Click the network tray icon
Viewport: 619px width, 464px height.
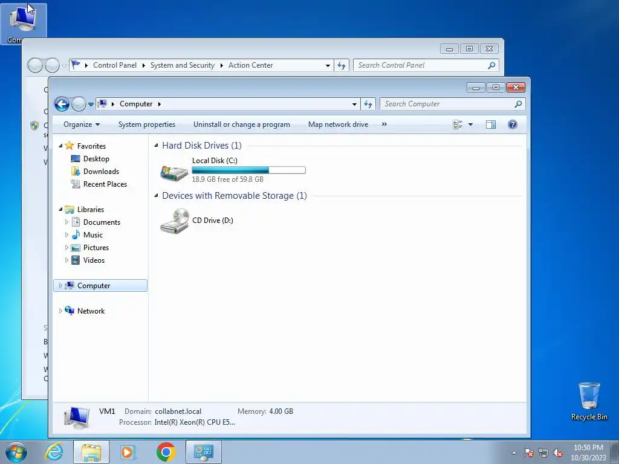(x=543, y=453)
